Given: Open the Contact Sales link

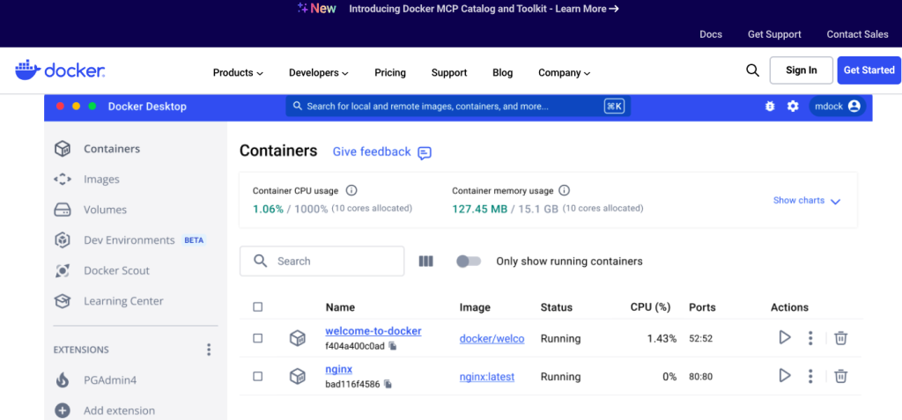Looking at the screenshot, I should click(x=858, y=34).
